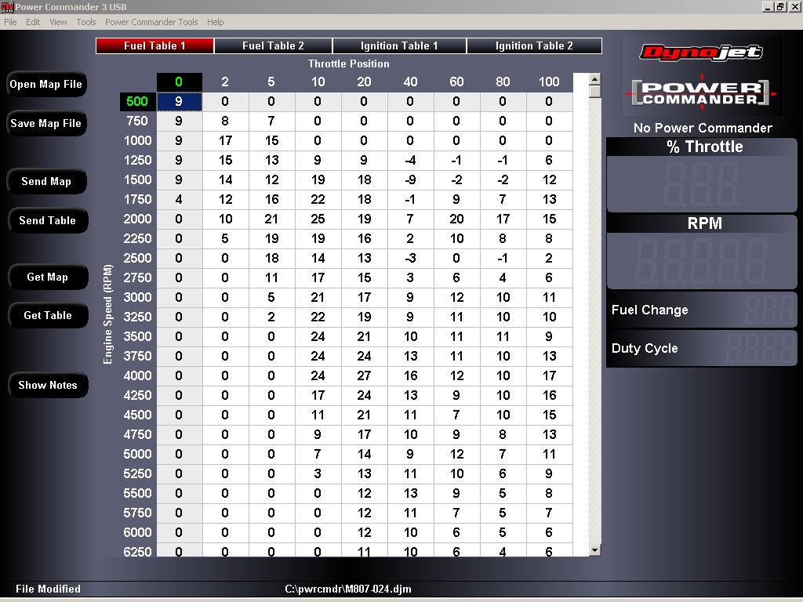
Task: Click the scrollbar up arrow
Action: click(x=594, y=79)
